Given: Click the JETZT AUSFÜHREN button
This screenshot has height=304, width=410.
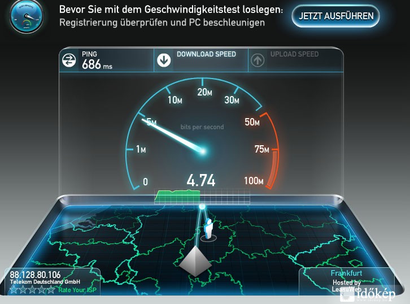Looking at the screenshot, I should coord(336,16).
